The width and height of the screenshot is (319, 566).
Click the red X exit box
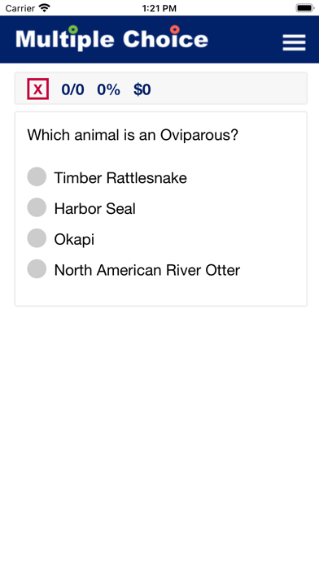(38, 89)
